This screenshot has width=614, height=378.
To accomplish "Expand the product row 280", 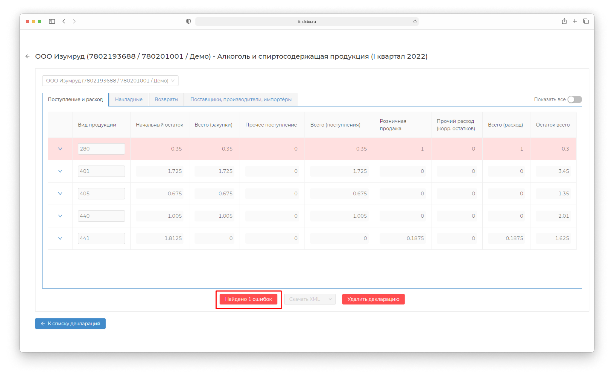I will coord(60,149).
